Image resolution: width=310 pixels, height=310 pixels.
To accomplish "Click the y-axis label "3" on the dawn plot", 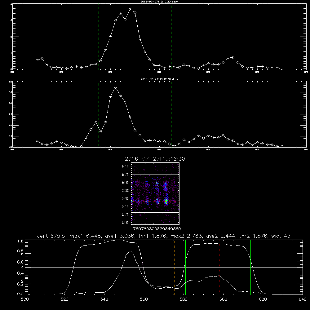I will (x=11, y=20).
